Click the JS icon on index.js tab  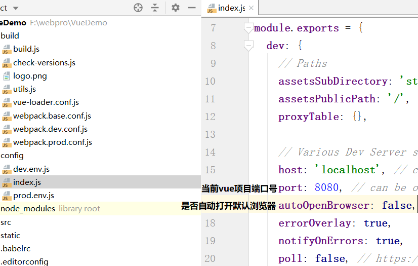211,9
